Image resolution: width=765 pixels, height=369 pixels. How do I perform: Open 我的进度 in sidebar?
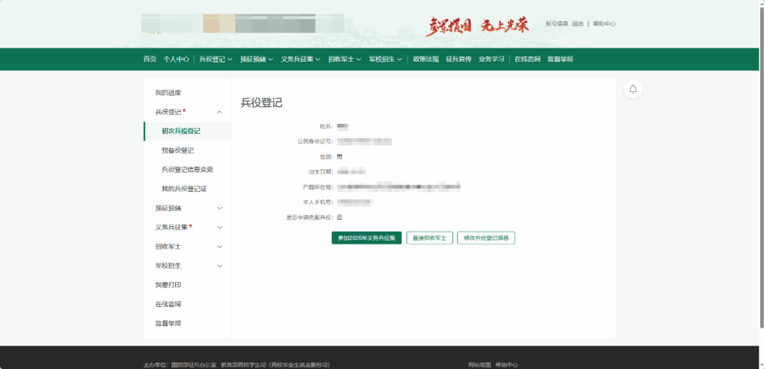169,93
